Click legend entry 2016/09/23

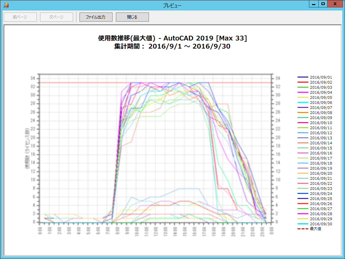click(x=315, y=189)
